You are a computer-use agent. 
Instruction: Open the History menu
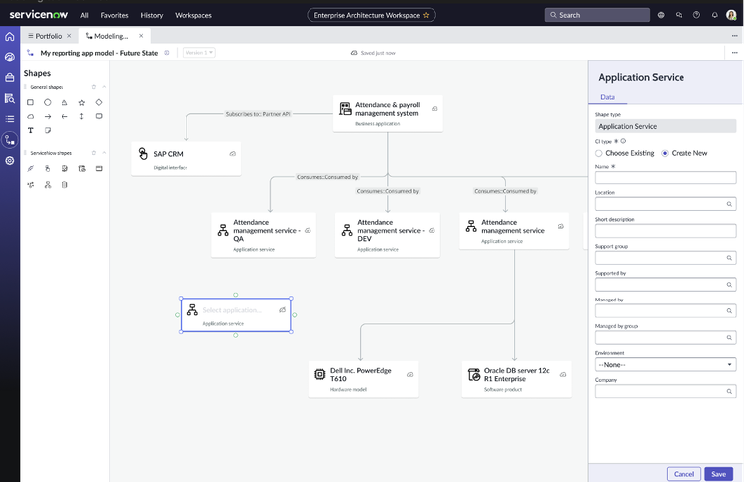click(152, 15)
